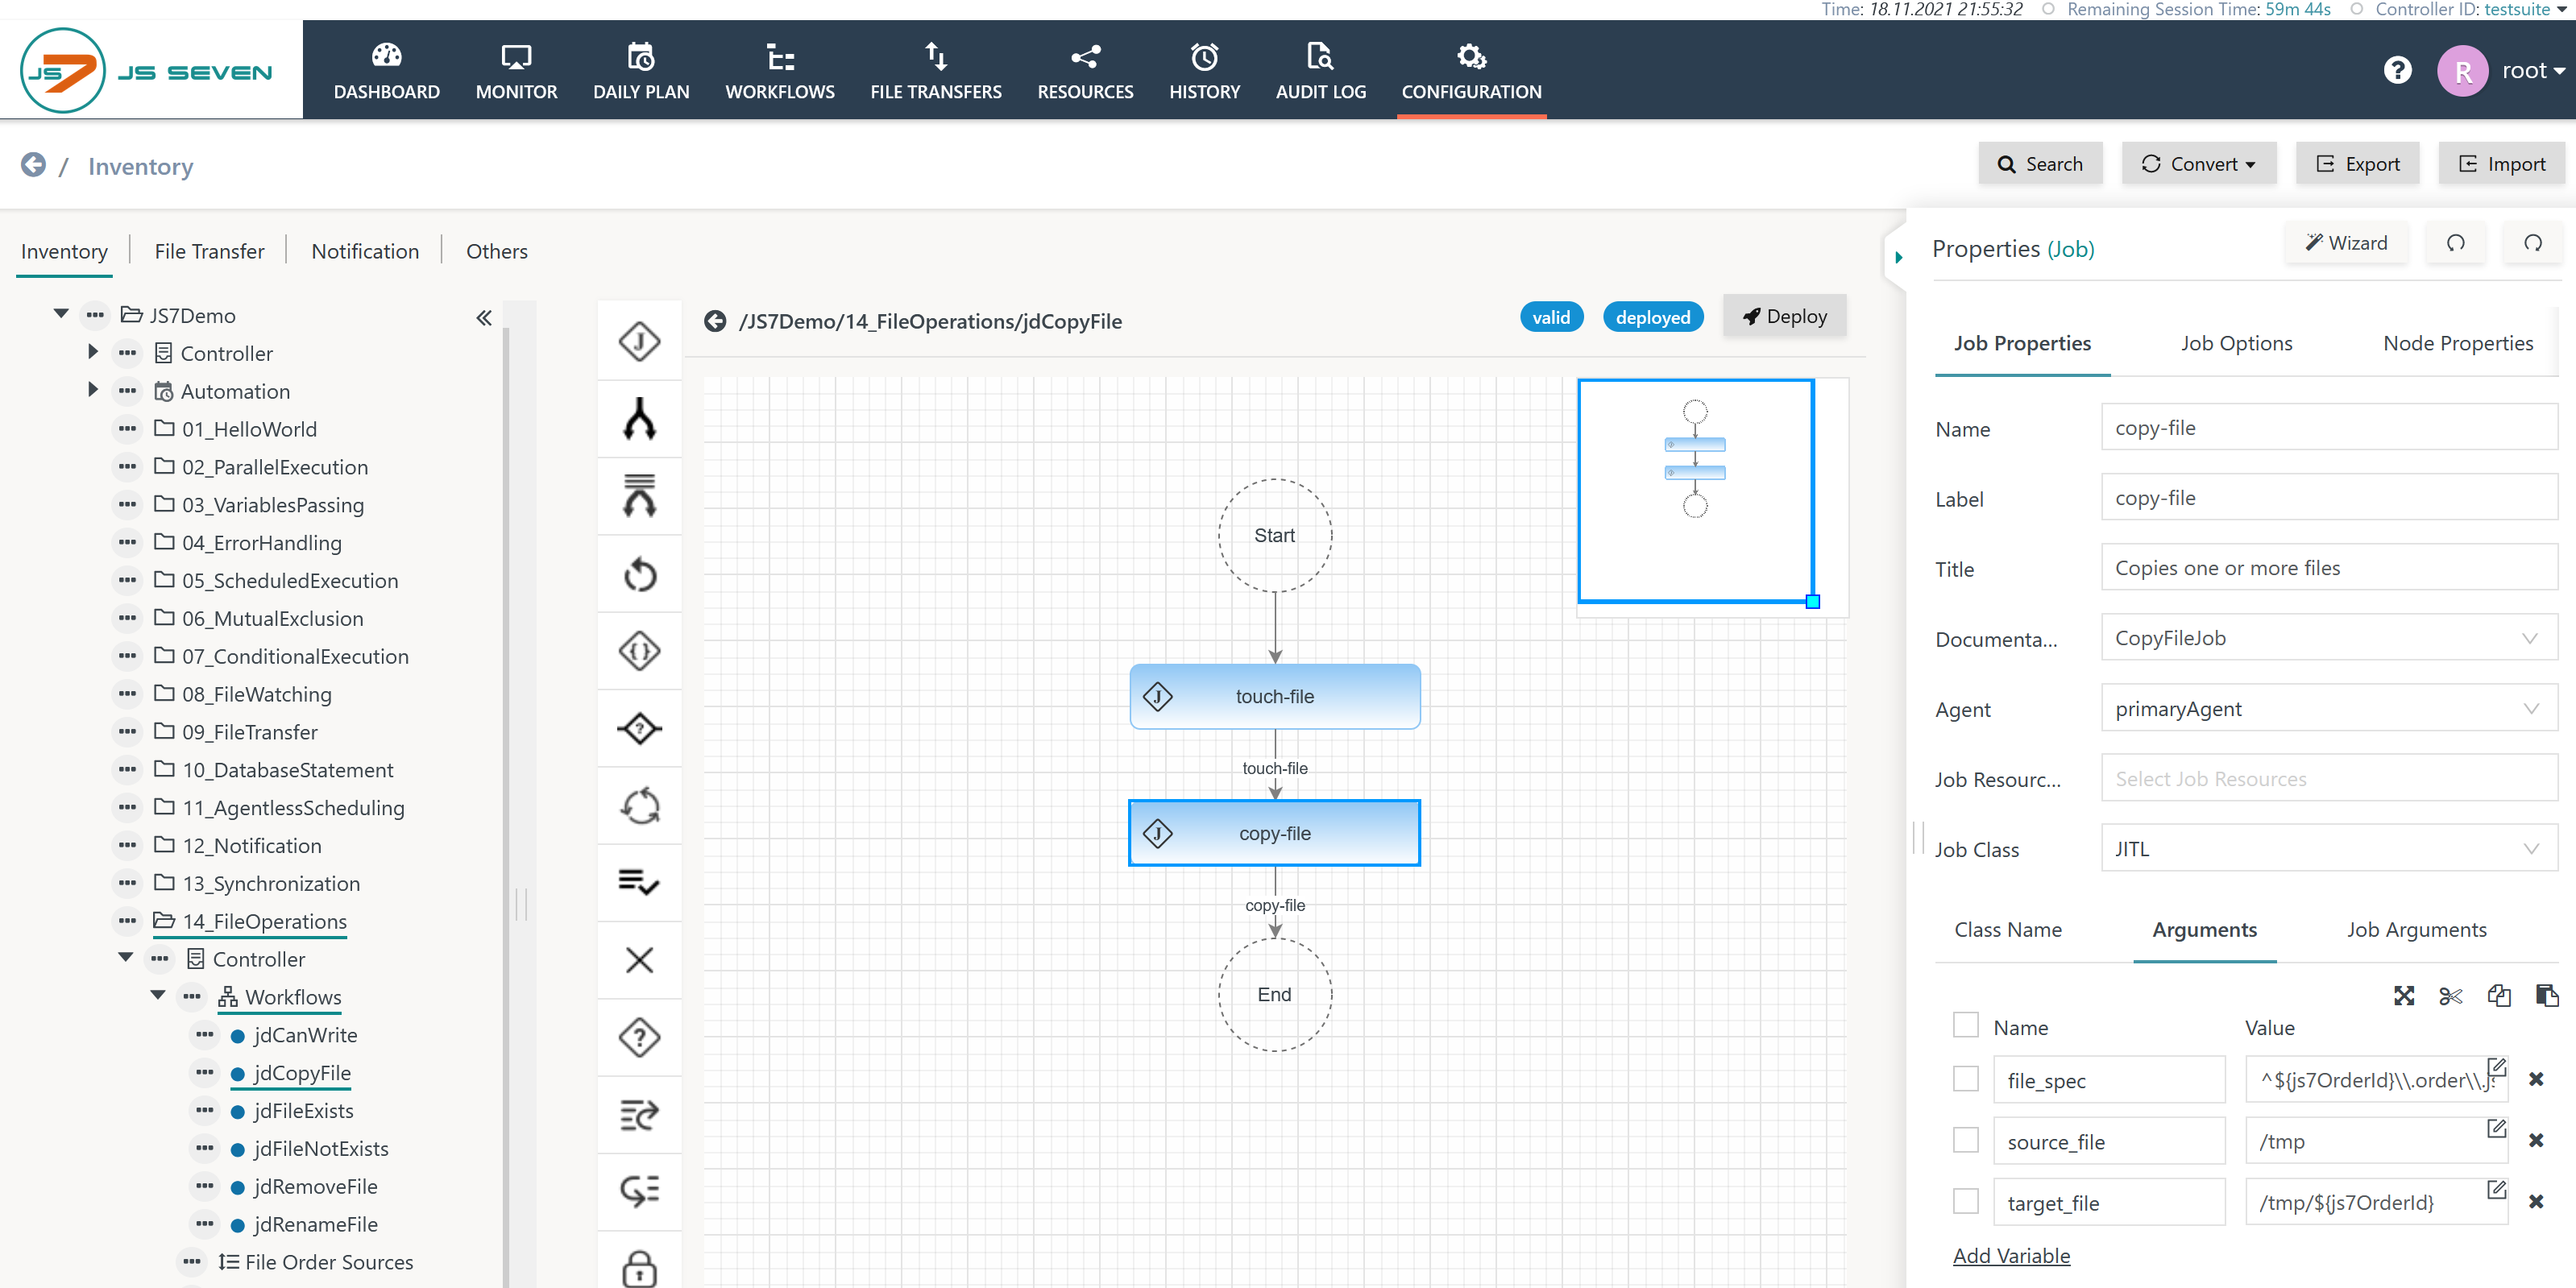Choose the Retry instruction icon

click(639, 574)
